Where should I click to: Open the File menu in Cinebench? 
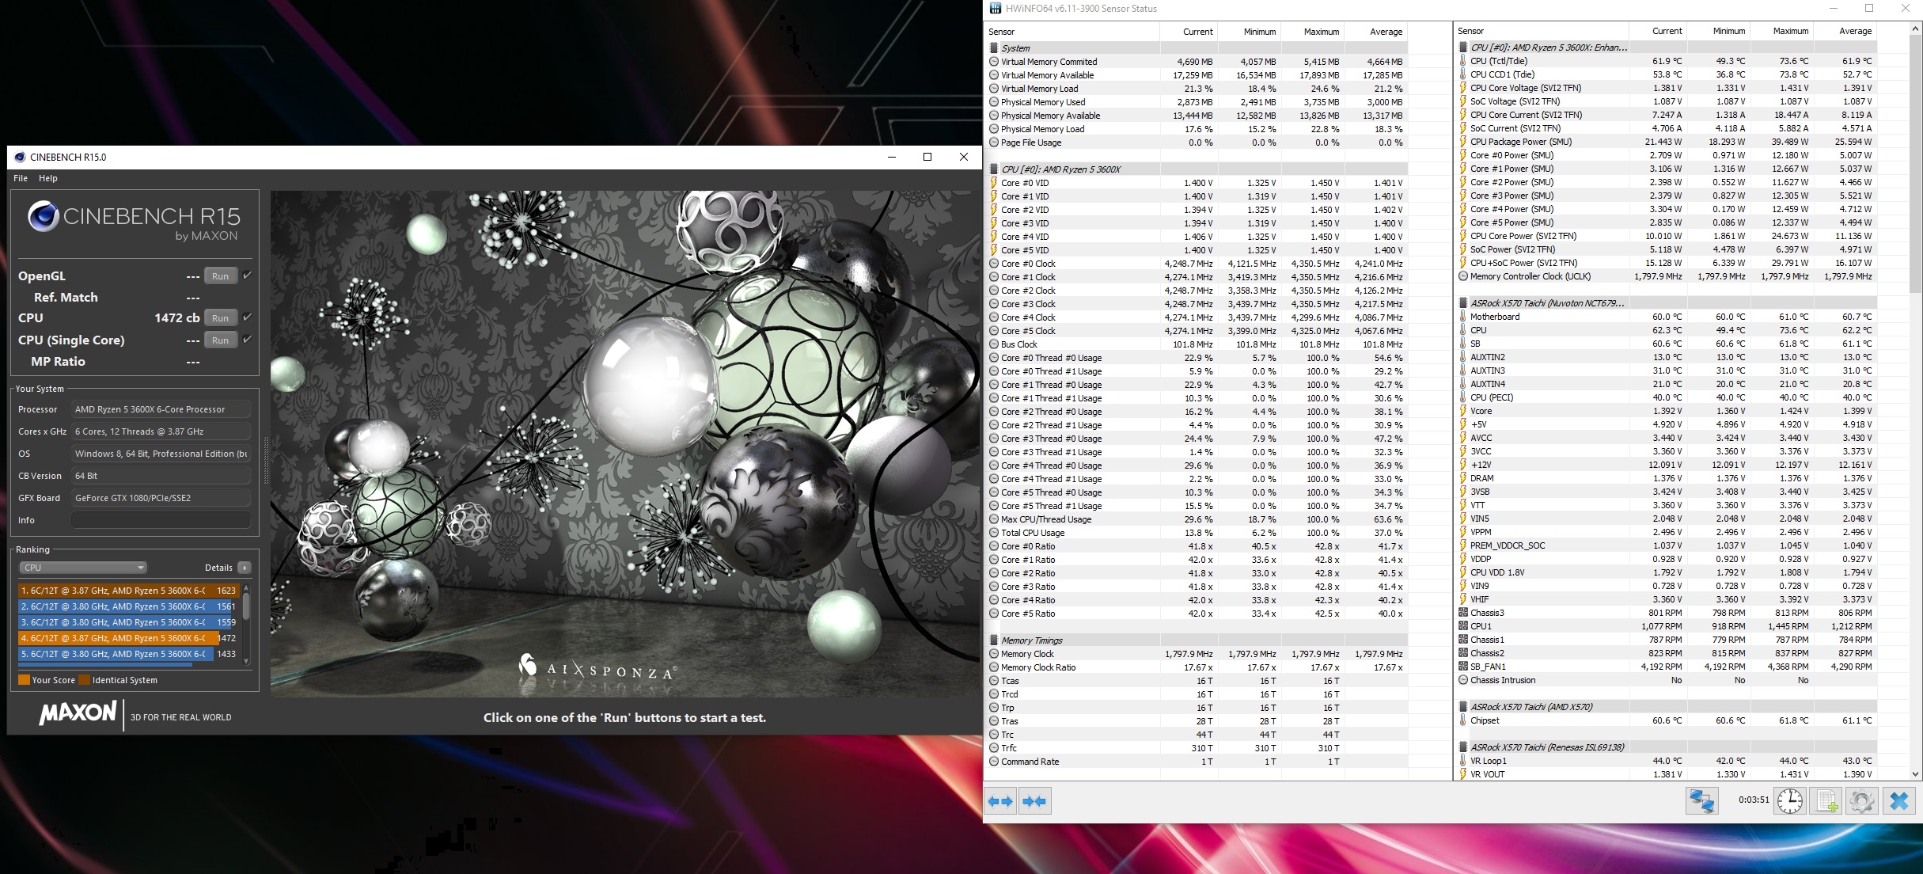pyautogui.click(x=21, y=178)
